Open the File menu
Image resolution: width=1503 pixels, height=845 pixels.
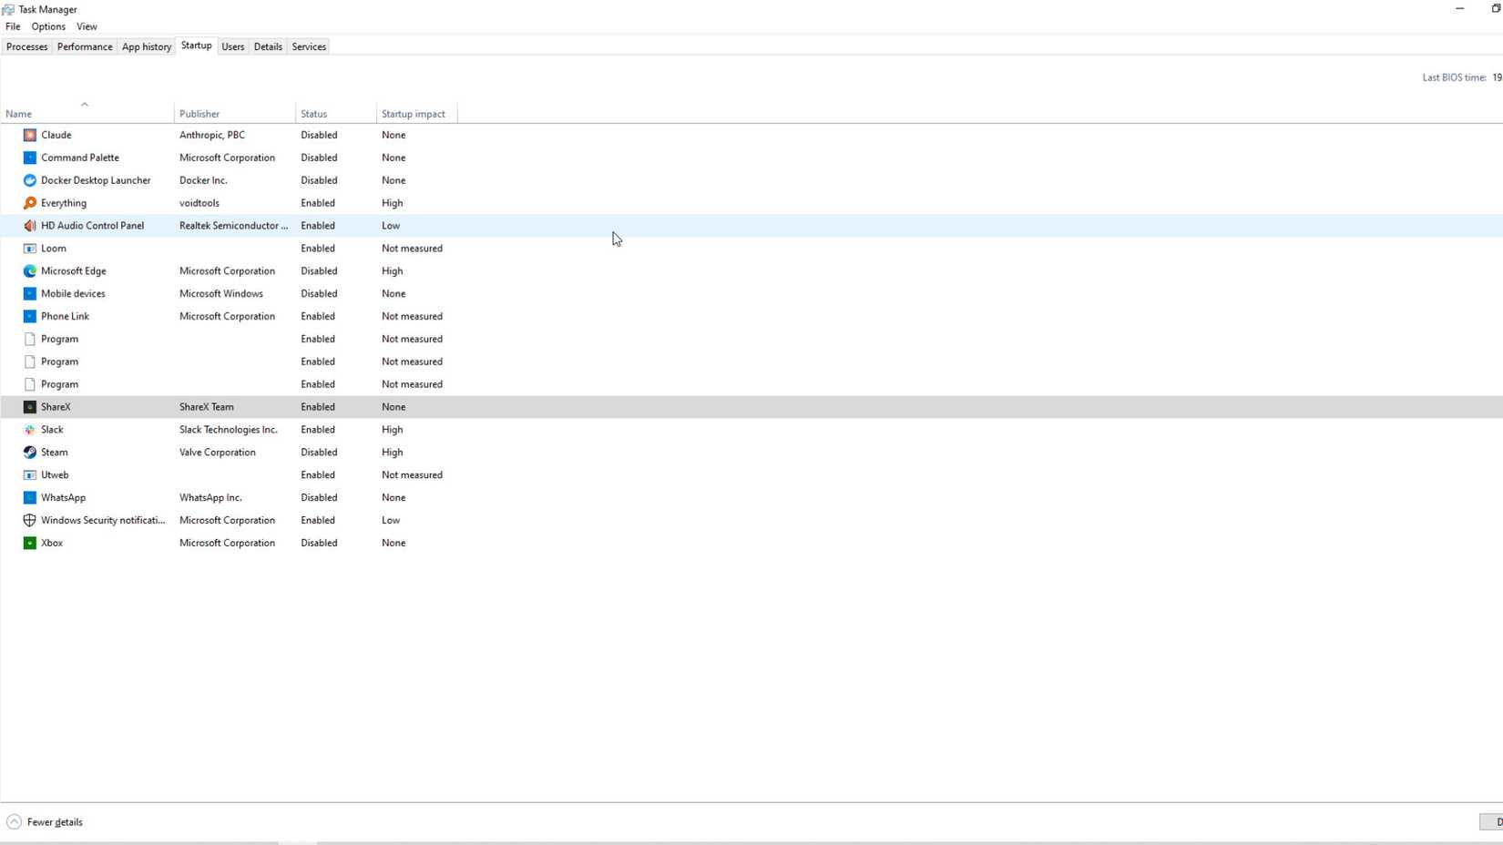point(13,26)
